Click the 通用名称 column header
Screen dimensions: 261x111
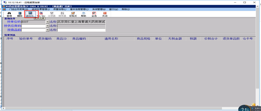click(x=111, y=39)
